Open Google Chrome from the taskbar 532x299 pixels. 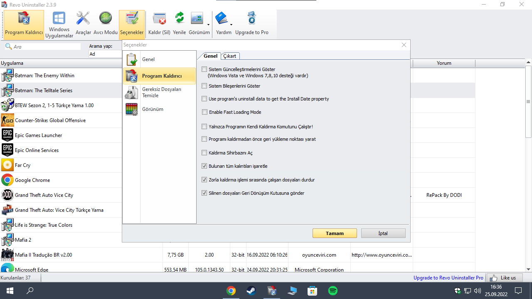pyautogui.click(x=231, y=291)
